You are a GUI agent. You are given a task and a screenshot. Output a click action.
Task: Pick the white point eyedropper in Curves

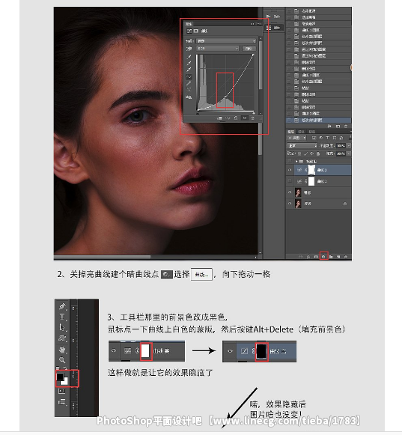189,70
